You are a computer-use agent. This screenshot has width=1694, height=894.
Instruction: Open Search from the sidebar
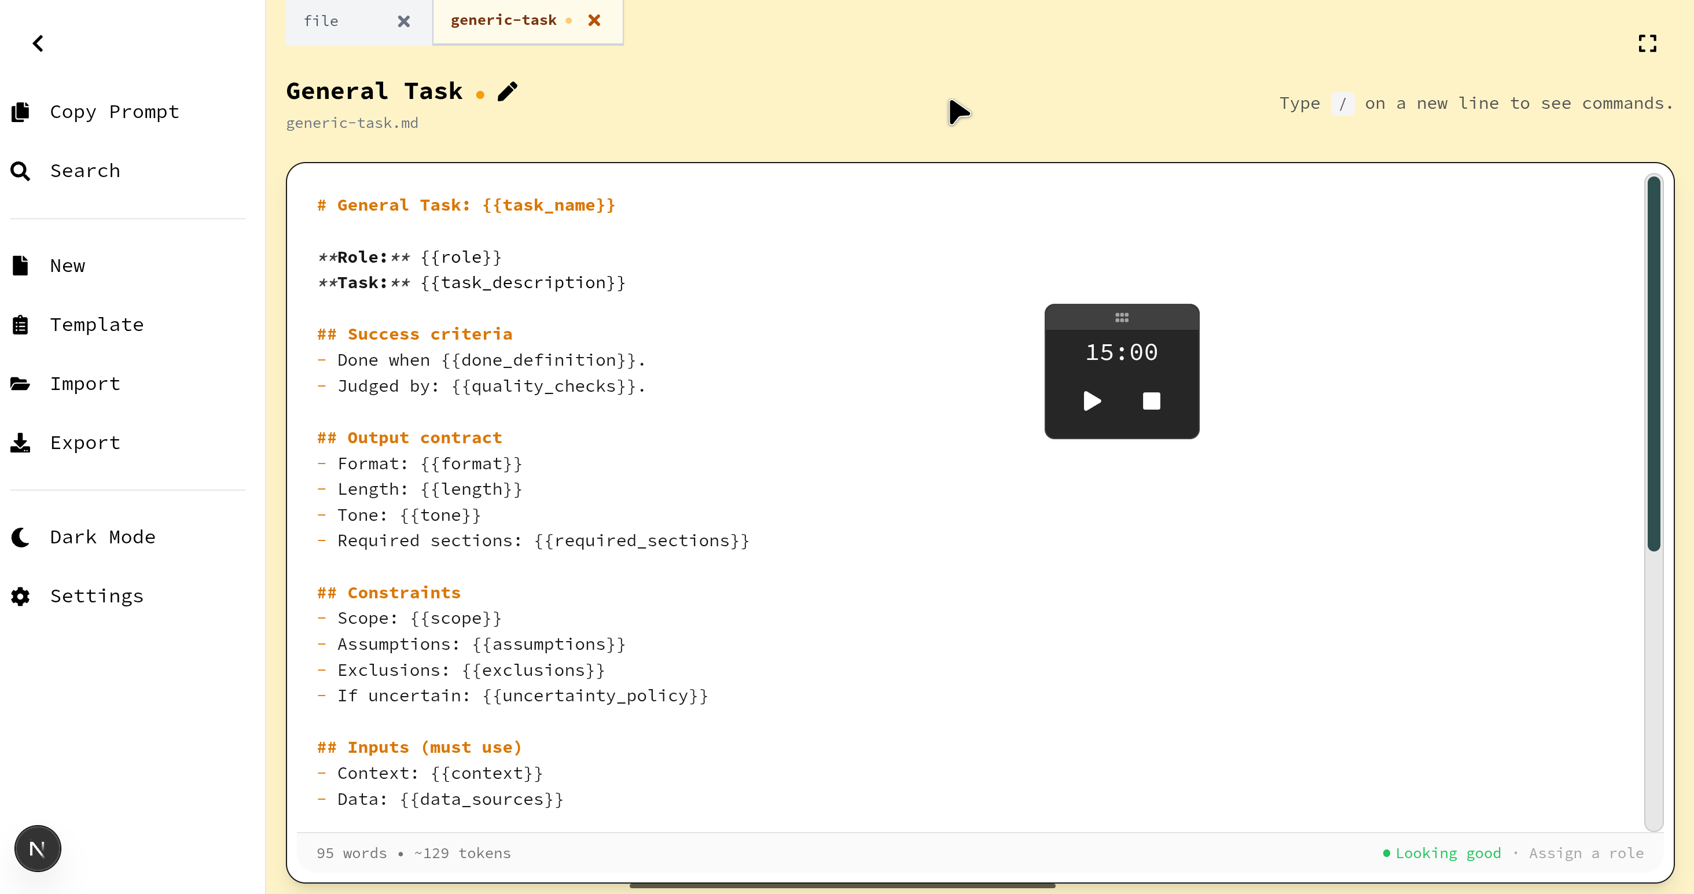click(x=20, y=170)
